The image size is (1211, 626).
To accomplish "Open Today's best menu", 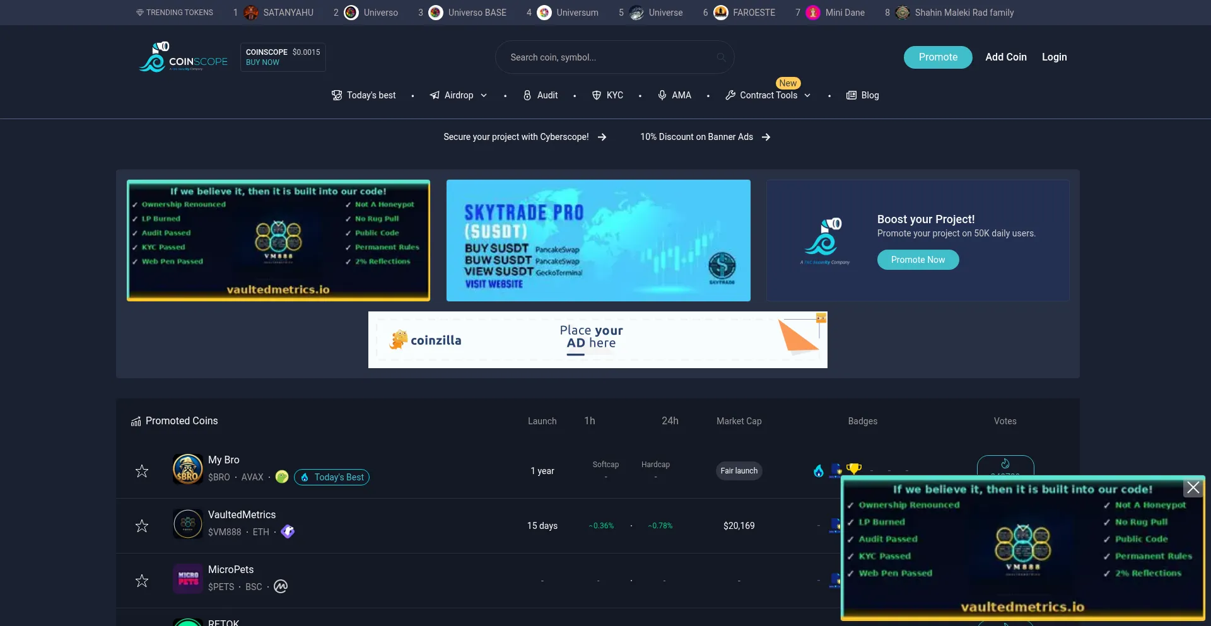I will click(364, 95).
